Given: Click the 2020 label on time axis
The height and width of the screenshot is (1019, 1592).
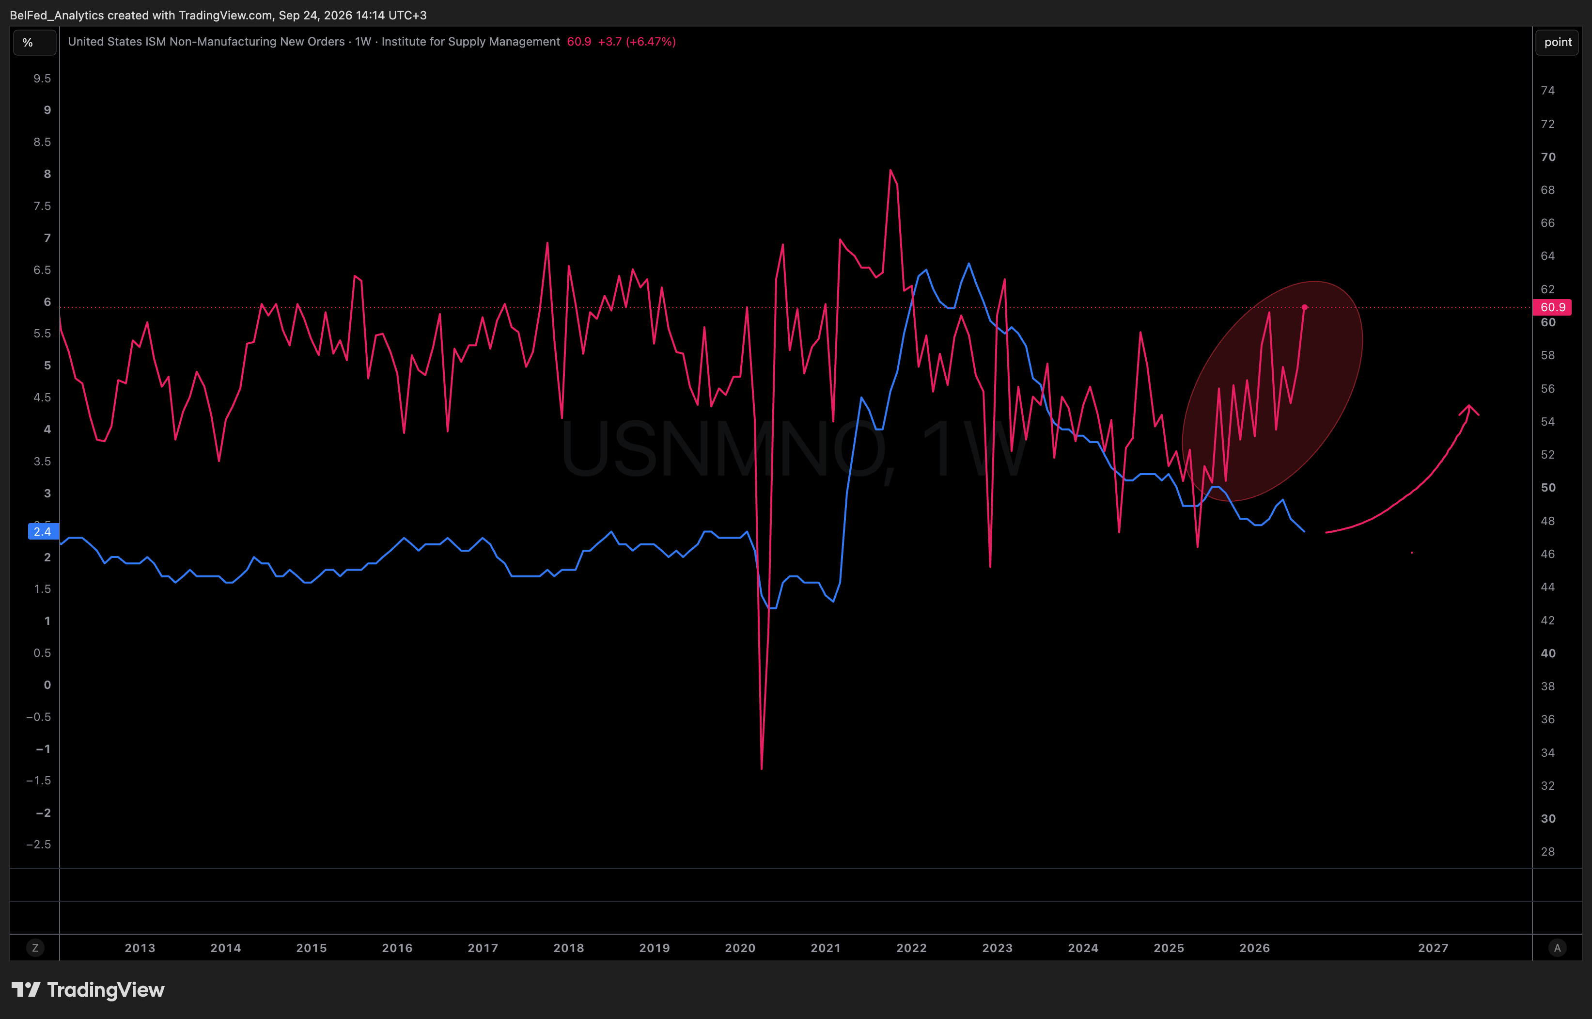Looking at the screenshot, I should tap(740, 948).
